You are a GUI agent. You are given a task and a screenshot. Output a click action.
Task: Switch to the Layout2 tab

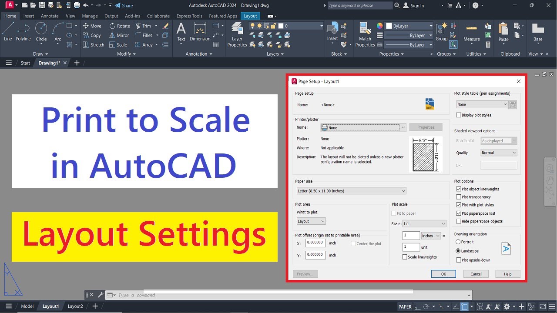tap(75, 306)
